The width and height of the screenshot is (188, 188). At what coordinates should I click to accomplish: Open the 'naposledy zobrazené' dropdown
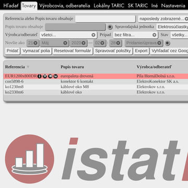(x=163, y=19)
